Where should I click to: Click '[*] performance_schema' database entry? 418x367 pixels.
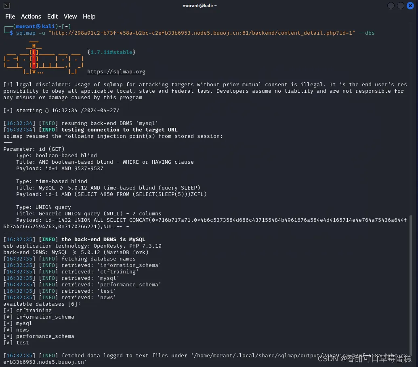[39, 336]
